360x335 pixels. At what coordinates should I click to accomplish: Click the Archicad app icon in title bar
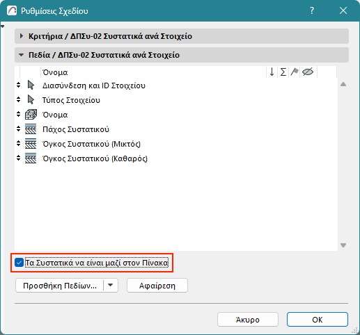point(12,10)
